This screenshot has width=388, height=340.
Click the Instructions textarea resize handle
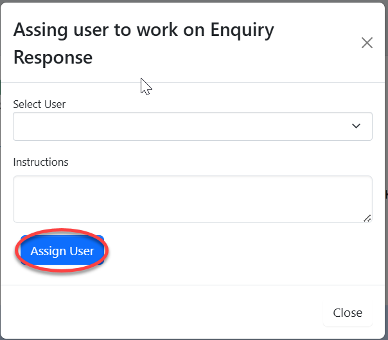pos(367,218)
